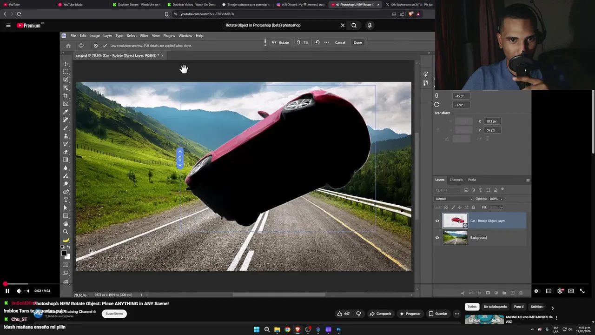Image resolution: width=595 pixels, height=335 pixels.
Task: Expand the Windows system tray hidden icons
Action: click(x=532, y=329)
